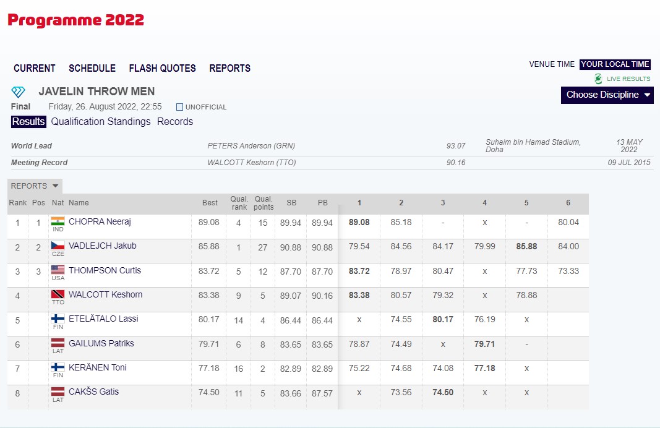Click the Best column header
The height and width of the screenshot is (428, 660).
210,203
